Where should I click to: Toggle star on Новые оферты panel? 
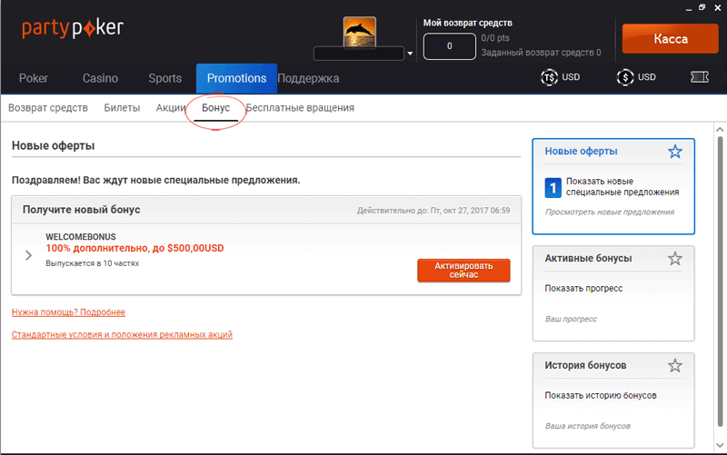(674, 152)
